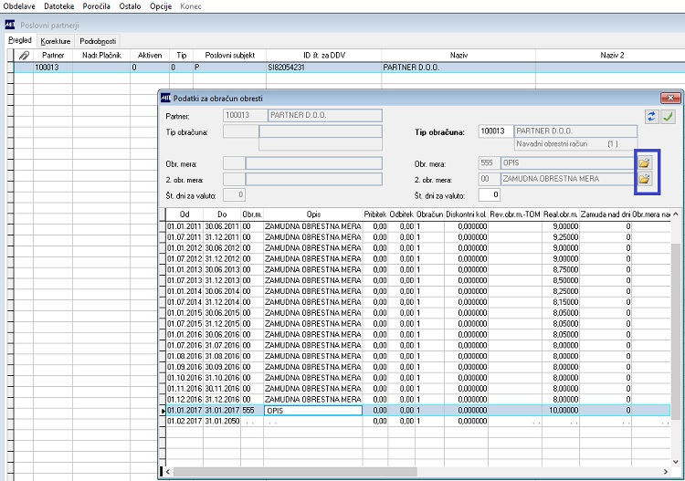The width and height of the screenshot is (685, 481).
Task: Click the Poslovni partnerji window icon
Action: point(9,25)
